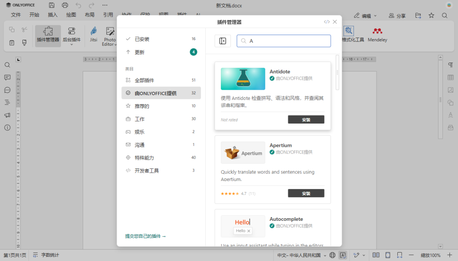
Task: Click the two-page view icon in the status bar
Action: [376, 255]
